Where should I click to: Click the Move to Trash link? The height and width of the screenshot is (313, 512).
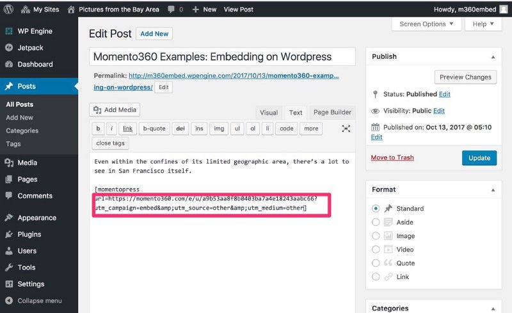[x=392, y=157]
